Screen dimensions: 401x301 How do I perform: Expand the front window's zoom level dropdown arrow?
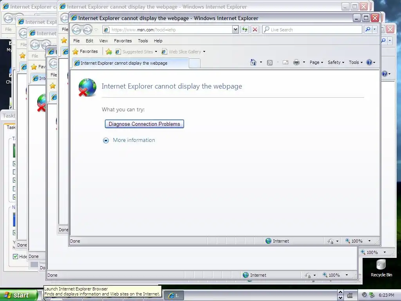click(x=369, y=241)
